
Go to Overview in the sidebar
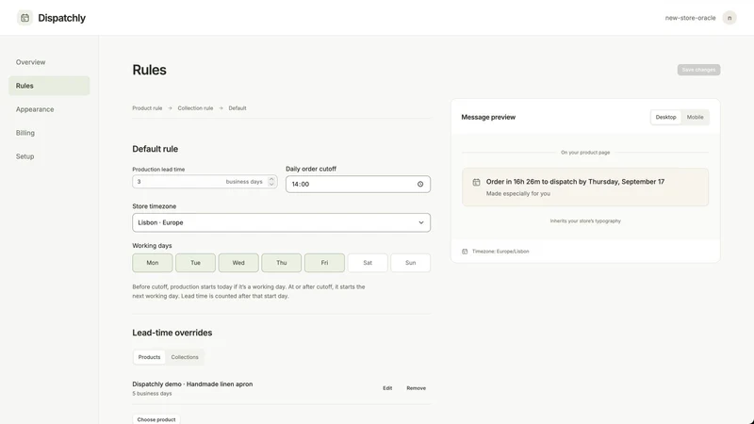click(30, 62)
